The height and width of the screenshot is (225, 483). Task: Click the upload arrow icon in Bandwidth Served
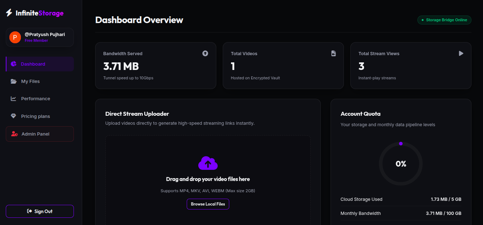[x=205, y=53]
